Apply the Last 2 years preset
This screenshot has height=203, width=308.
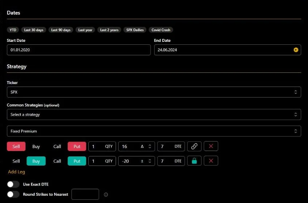tap(109, 30)
